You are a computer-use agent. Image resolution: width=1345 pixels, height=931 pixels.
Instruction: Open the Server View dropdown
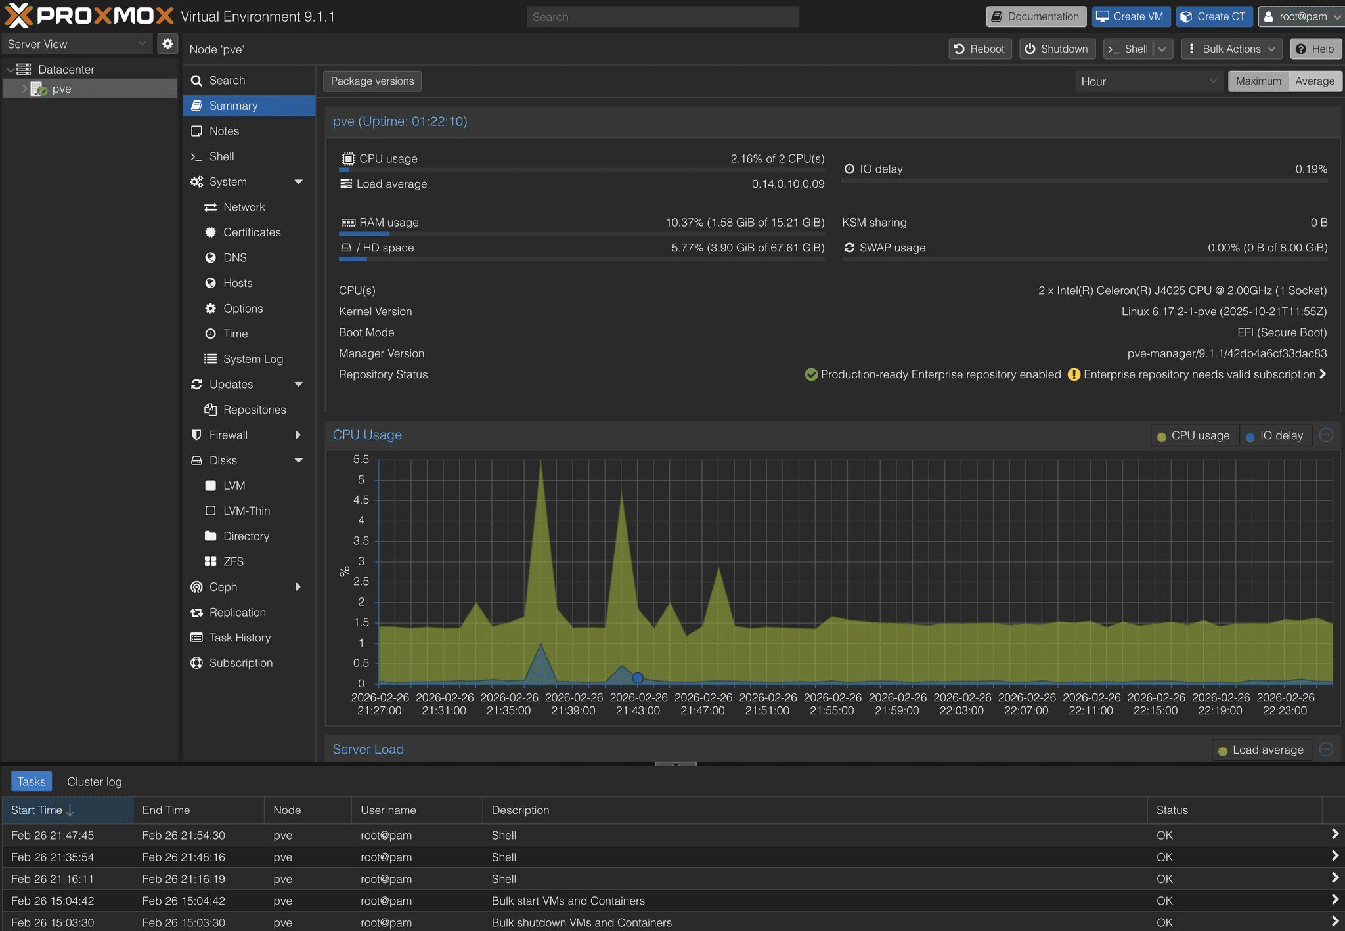click(x=142, y=44)
